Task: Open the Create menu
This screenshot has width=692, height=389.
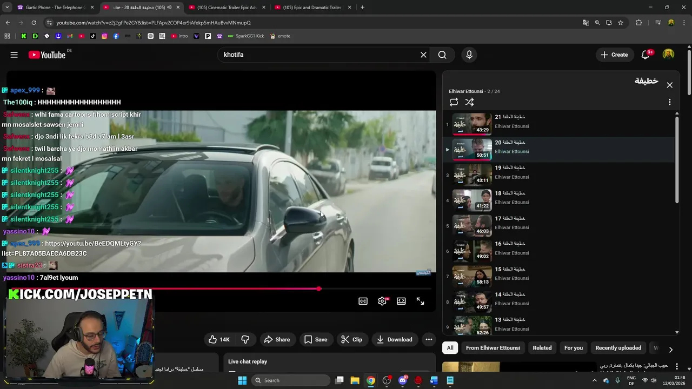Action: [x=614, y=55]
